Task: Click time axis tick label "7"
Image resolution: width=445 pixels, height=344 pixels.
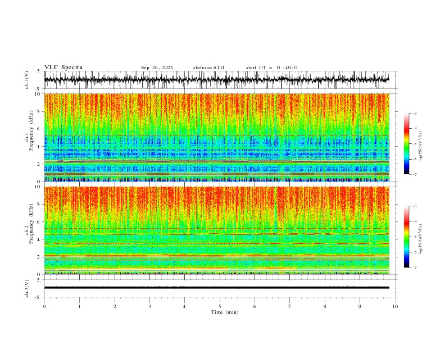Action: pyautogui.click(x=290, y=306)
